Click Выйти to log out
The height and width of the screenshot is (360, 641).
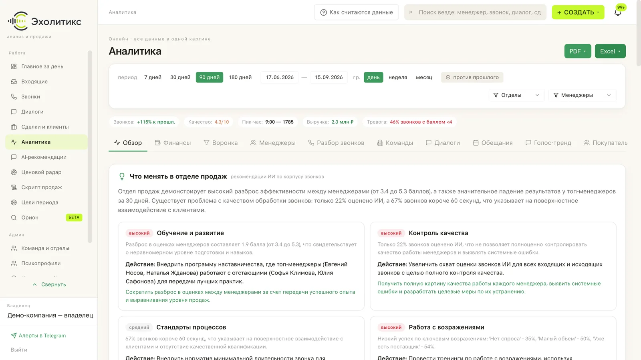[19, 350]
